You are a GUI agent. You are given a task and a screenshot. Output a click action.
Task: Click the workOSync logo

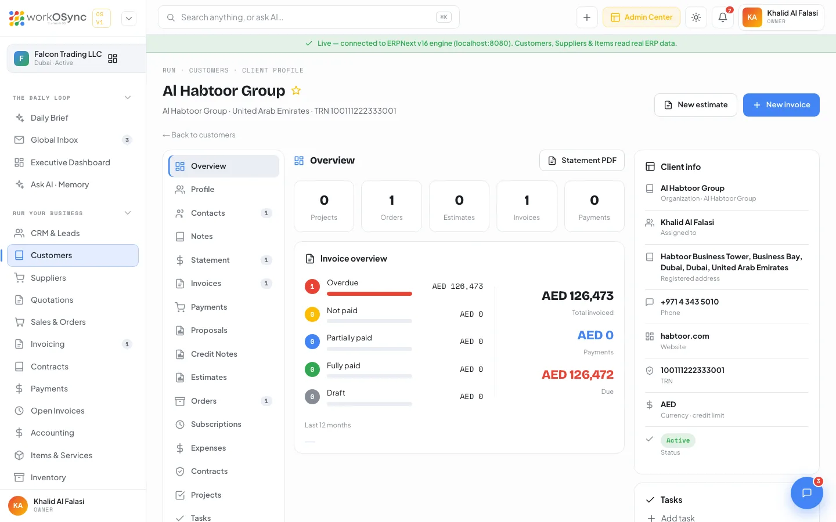click(48, 18)
